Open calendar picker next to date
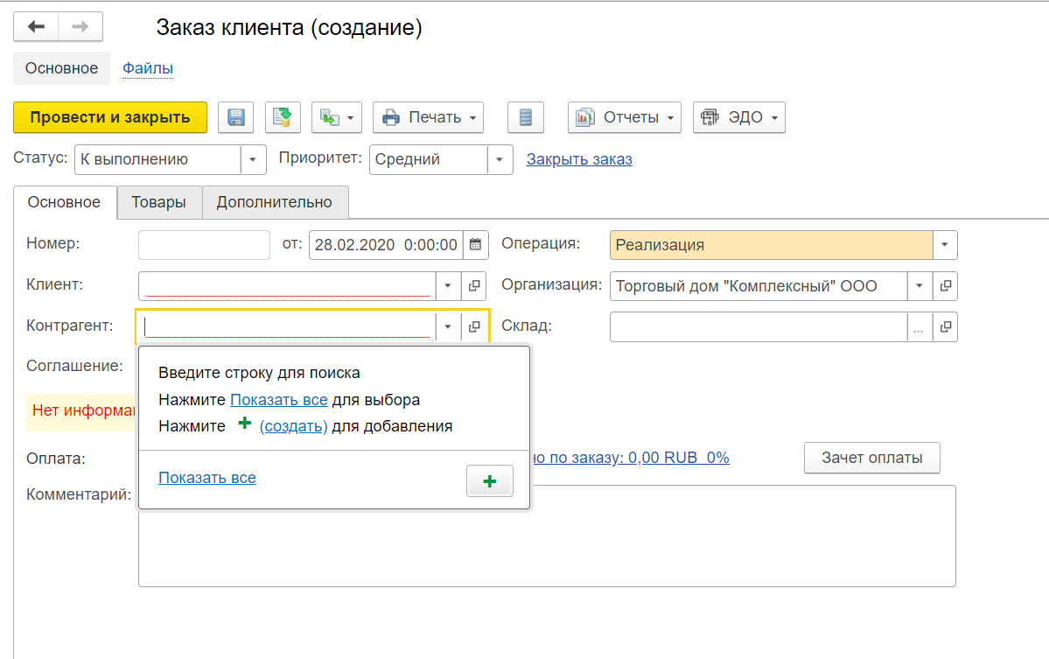1049x659 pixels. [x=475, y=245]
